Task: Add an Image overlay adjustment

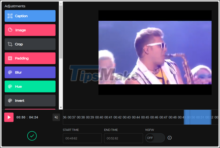Action: point(30,30)
